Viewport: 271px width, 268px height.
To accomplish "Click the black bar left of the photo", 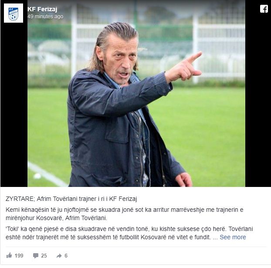I will point(14,105).
